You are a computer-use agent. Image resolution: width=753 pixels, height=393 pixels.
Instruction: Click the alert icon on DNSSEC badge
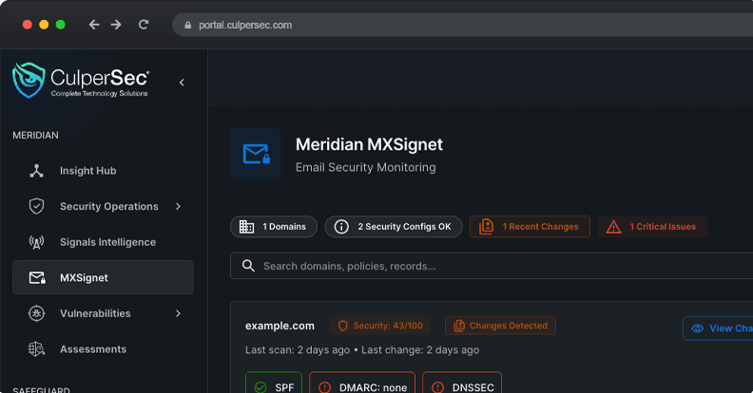point(437,387)
